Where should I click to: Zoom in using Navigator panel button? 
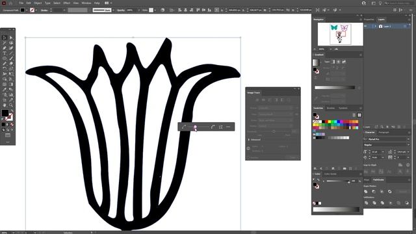[336, 49]
